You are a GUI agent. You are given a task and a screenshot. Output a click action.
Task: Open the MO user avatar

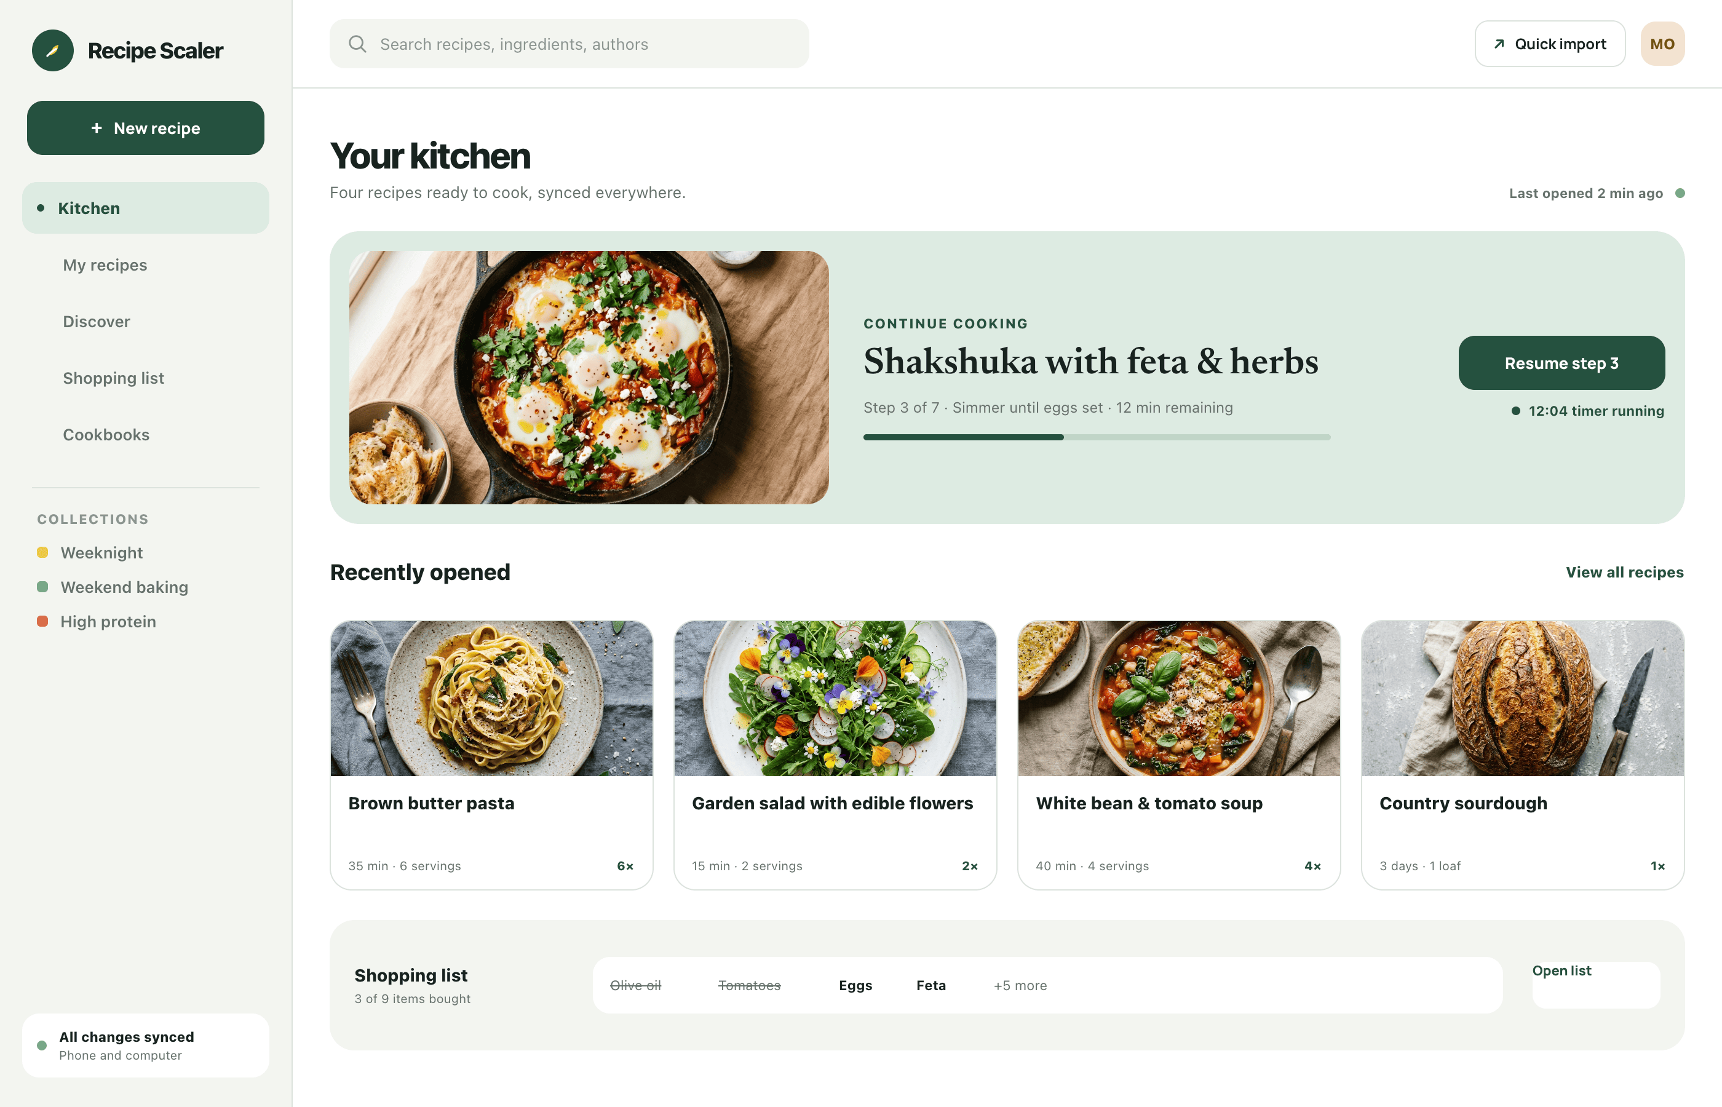[1662, 44]
